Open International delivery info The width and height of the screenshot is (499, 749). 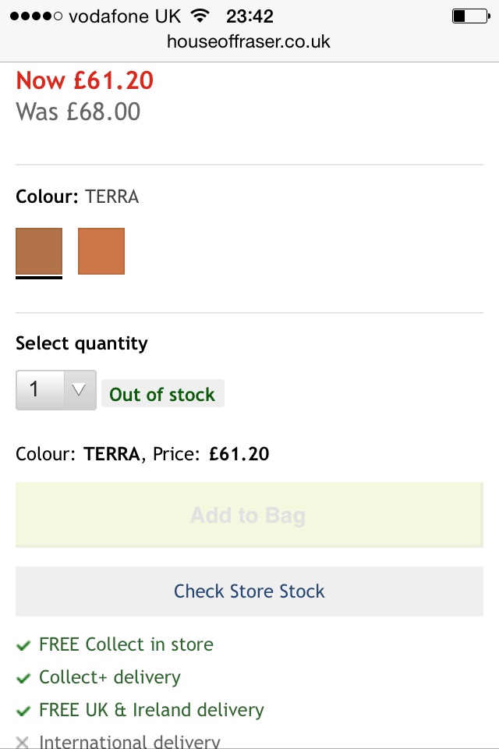coord(129,741)
